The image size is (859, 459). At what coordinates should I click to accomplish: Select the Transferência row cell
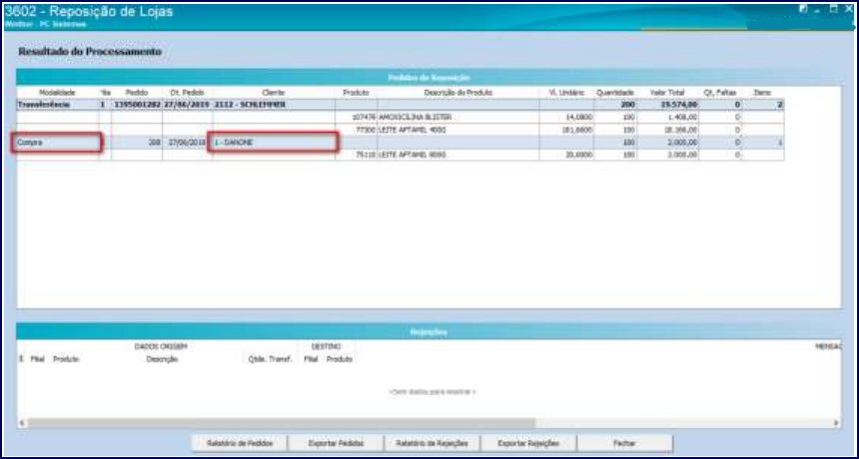[57, 105]
